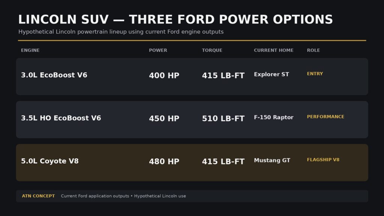This screenshot has height=216, width=384.
Task: Click the ENGINE column header
Action: [30, 50]
